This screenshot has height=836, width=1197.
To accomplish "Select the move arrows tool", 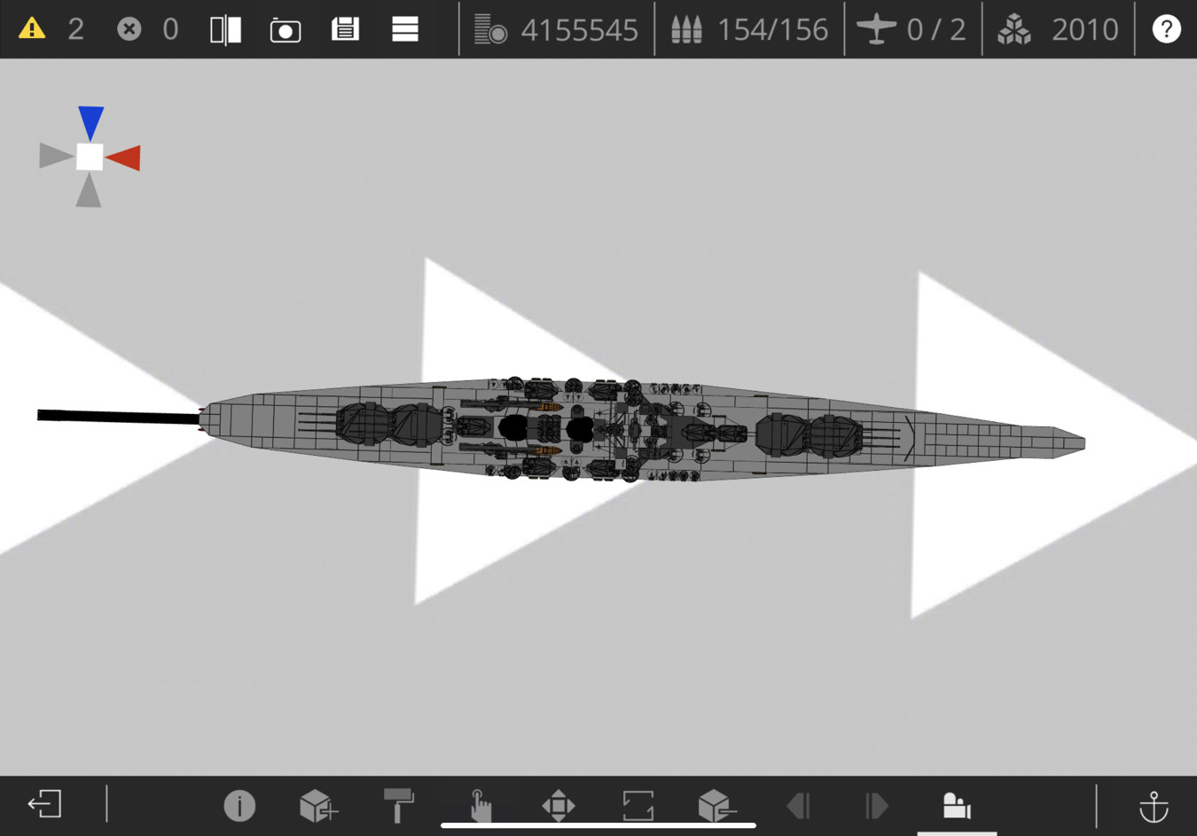I will [x=559, y=806].
